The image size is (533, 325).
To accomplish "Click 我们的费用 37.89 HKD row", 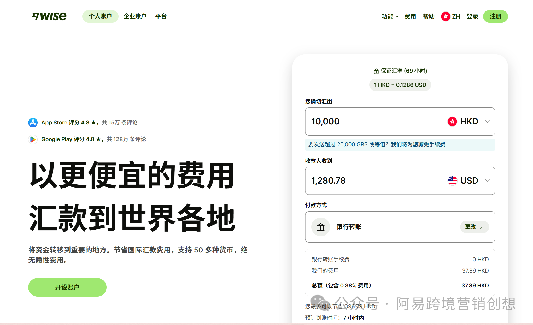I will pyautogui.click(x=400, y=271).
